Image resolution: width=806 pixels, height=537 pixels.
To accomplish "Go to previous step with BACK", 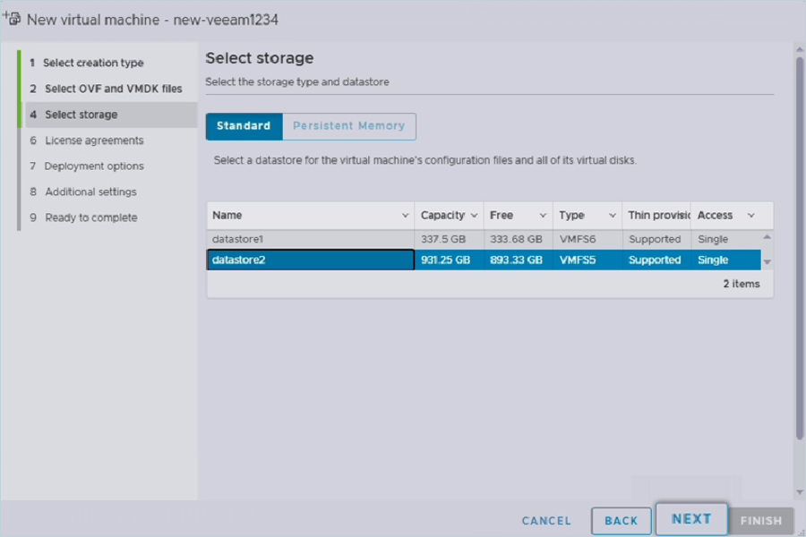I will point(621,521).
